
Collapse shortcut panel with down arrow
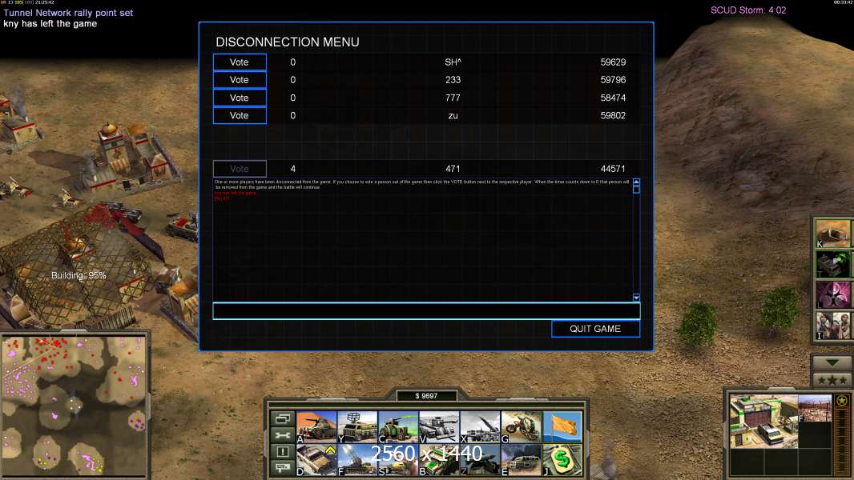pos(832,362)
